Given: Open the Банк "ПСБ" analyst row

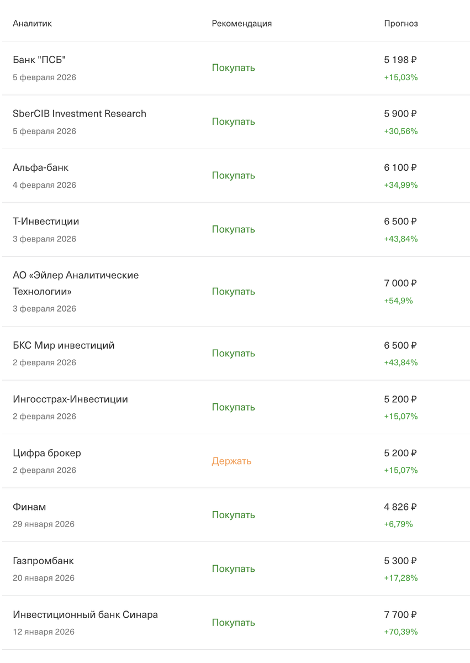Looking at the screenshot, I should [x=235, y=68].
